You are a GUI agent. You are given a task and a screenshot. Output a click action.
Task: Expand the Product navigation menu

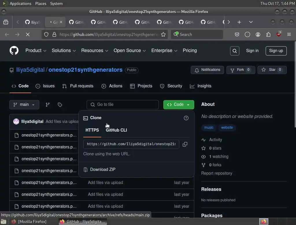(36, 51)
